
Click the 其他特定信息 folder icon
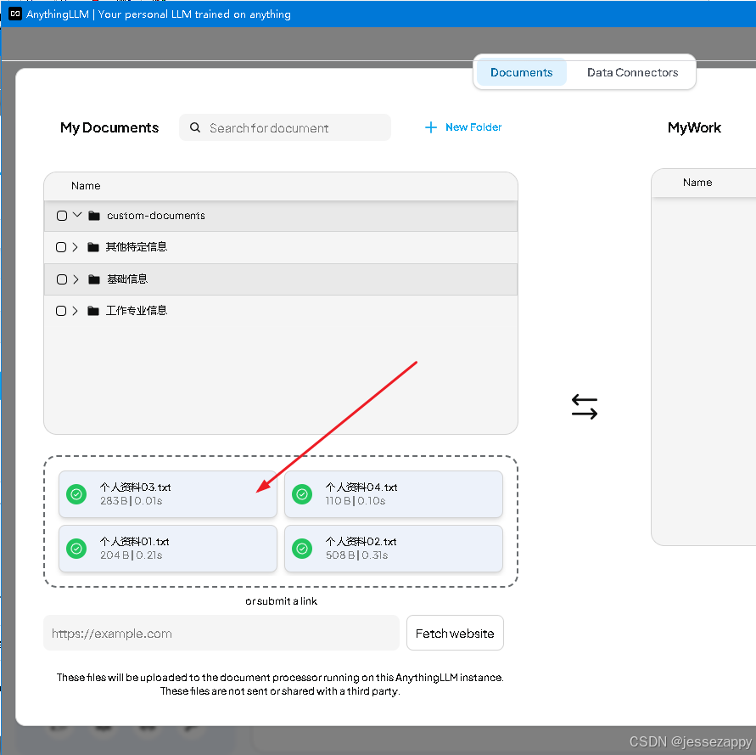[x=93, y=247]
